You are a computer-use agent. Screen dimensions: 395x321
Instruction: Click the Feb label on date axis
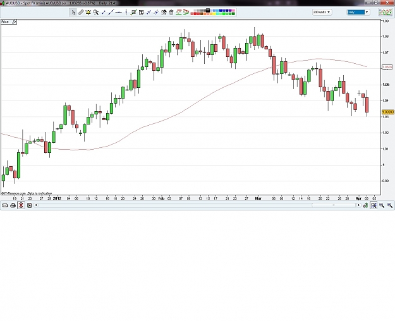click(161, 198)
